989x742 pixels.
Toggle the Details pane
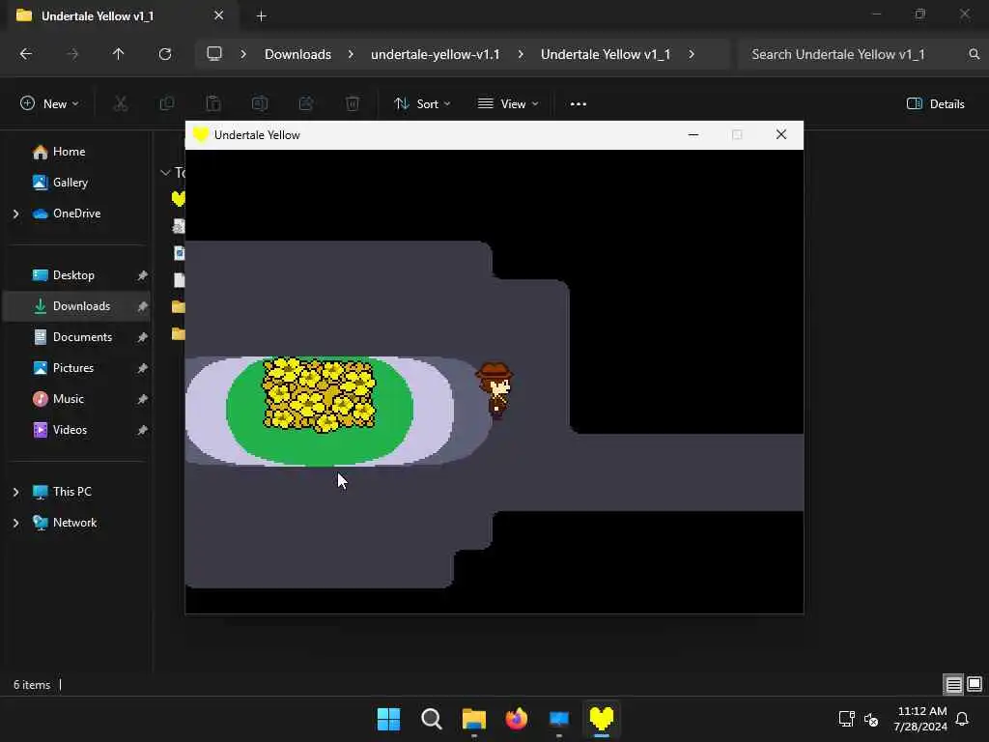coord(935,104)
